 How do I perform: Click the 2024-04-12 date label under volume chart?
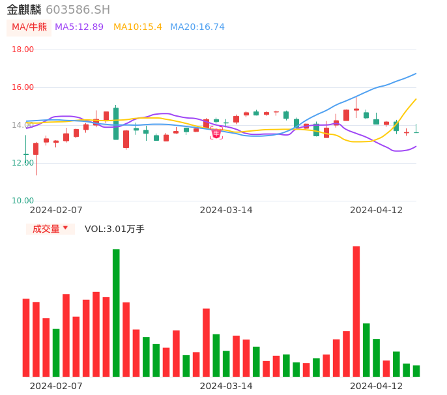click(377, 386)
